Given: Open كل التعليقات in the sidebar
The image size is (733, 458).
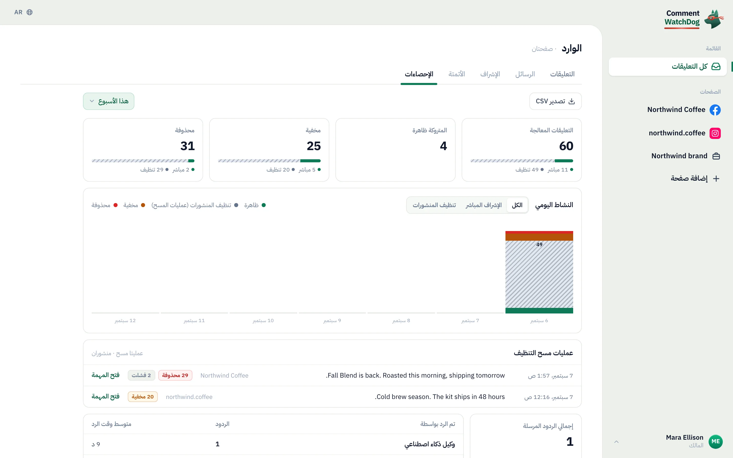Looking at the screenshot, I should click(668, 67).
